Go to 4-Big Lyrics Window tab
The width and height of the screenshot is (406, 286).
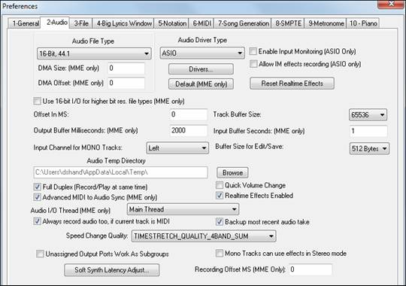(124, 23)
